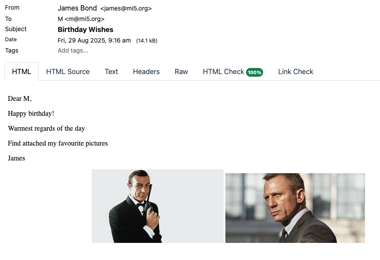This screenshot has width=380, height=260.
Task: Click the Find attached my favourite pictures text
Action: (x=58, y=143)
